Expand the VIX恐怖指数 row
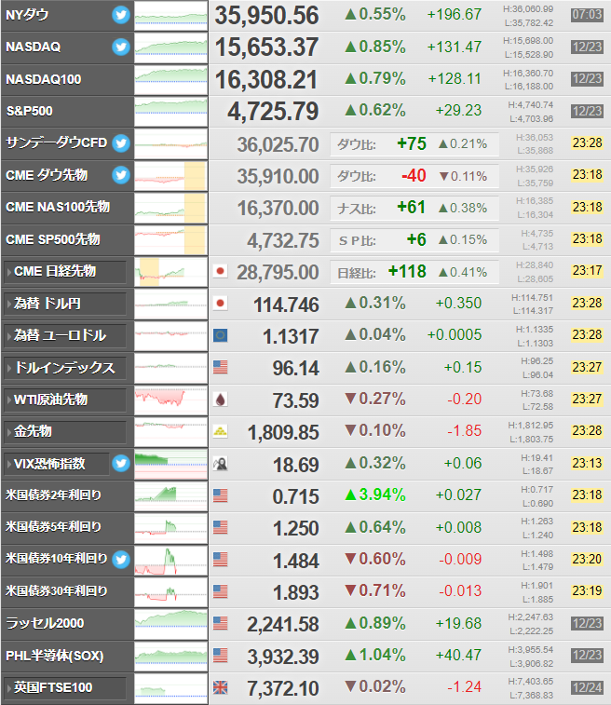The height and width of the screenshot is (705, 611). click(57, 464)
